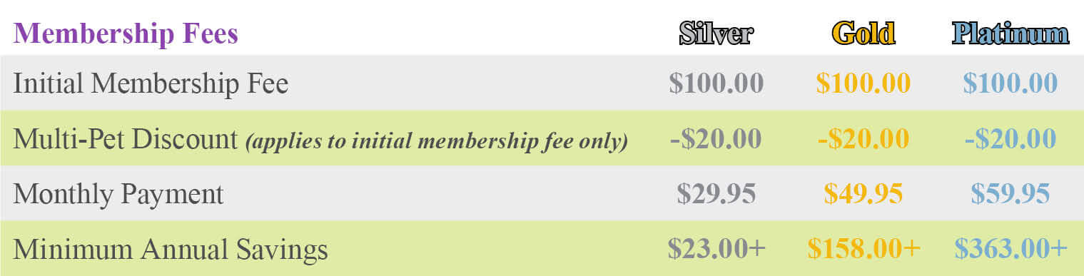Viewport: 1084px width, 276px height.
Task: Click Silver's $100.00 initial fee
Action: pos(716,83)
